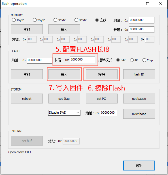Focus the MEMORY 地址 address field

click(142, 20)
